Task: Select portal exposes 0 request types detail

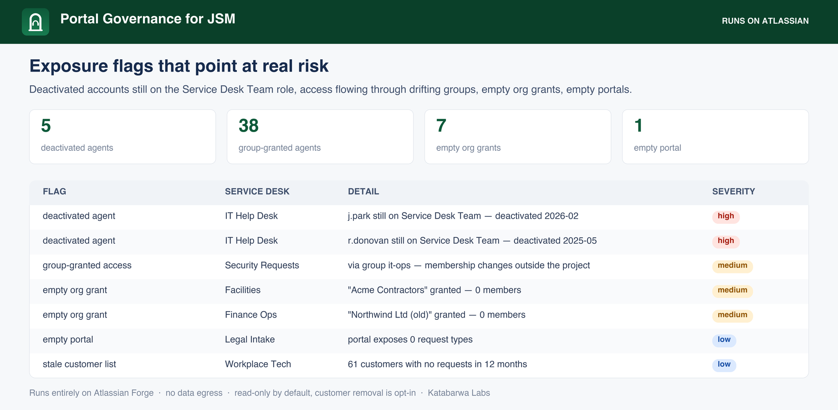Action: tap(410, 340)
